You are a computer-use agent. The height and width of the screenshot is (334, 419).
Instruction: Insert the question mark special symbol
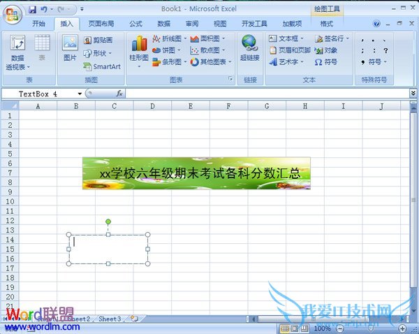[x=385, y=50]
